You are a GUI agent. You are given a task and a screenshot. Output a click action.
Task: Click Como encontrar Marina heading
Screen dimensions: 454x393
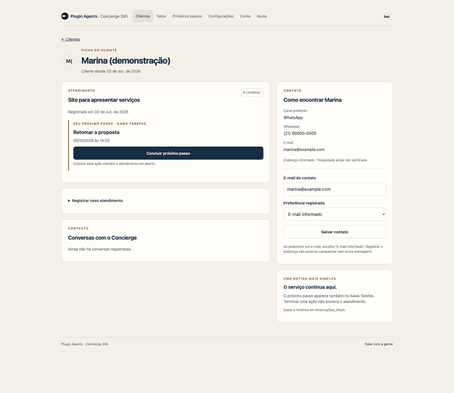[312, 100]
